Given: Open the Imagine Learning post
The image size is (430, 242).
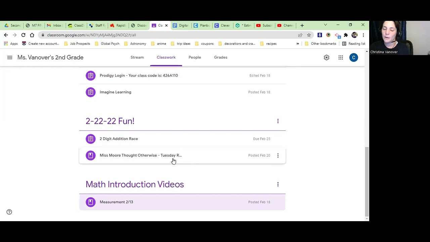Looking at the screenshot, I should tap(182, 92).
